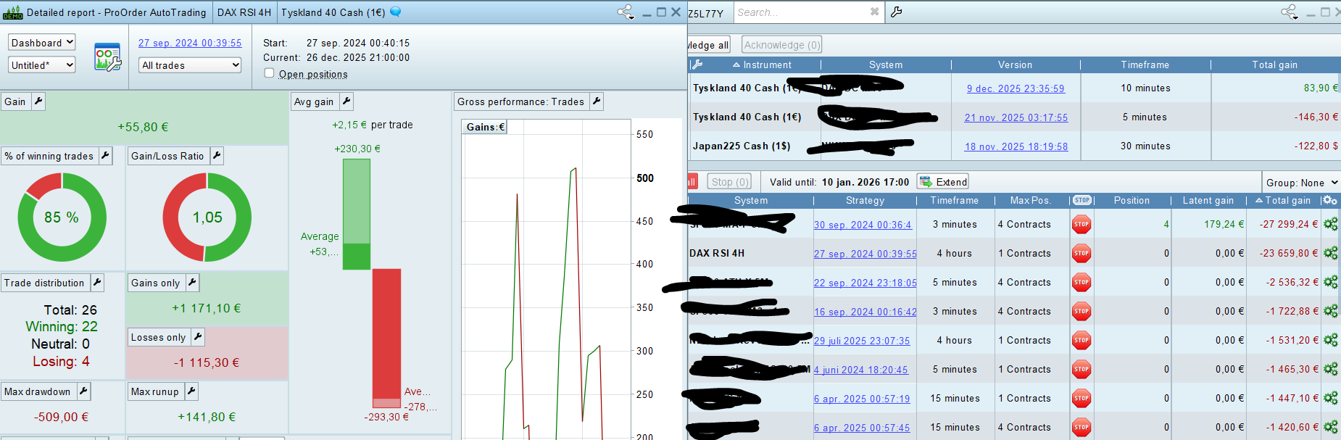Open wrench settings for Max runup

pos(191,391)
